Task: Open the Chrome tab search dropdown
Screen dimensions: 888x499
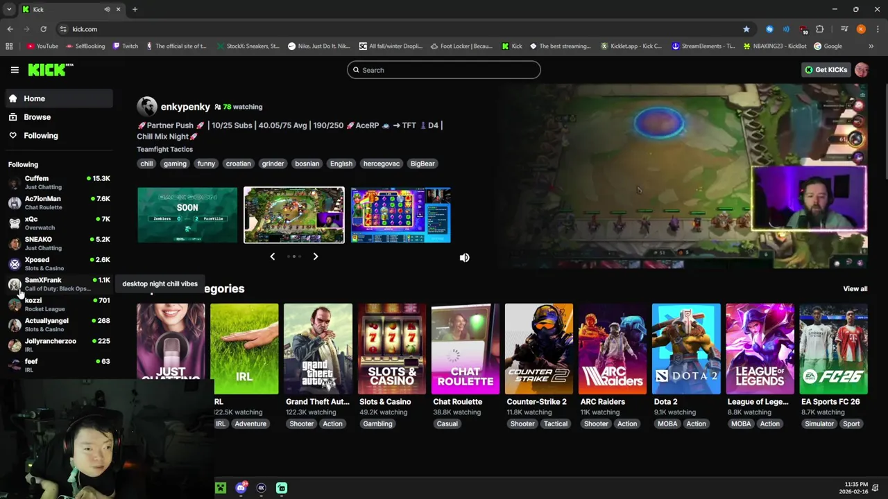Action: point(9,10)
